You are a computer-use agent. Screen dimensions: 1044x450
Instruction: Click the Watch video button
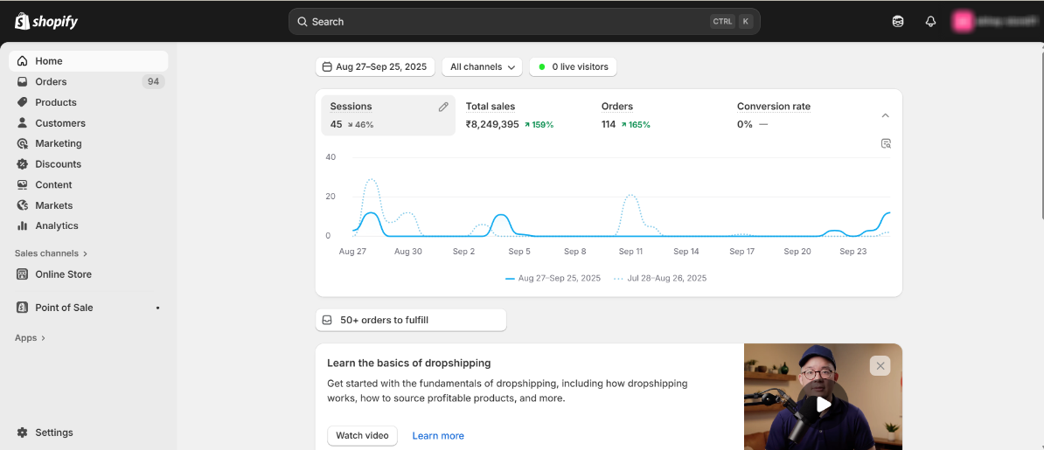click(362, 435)
